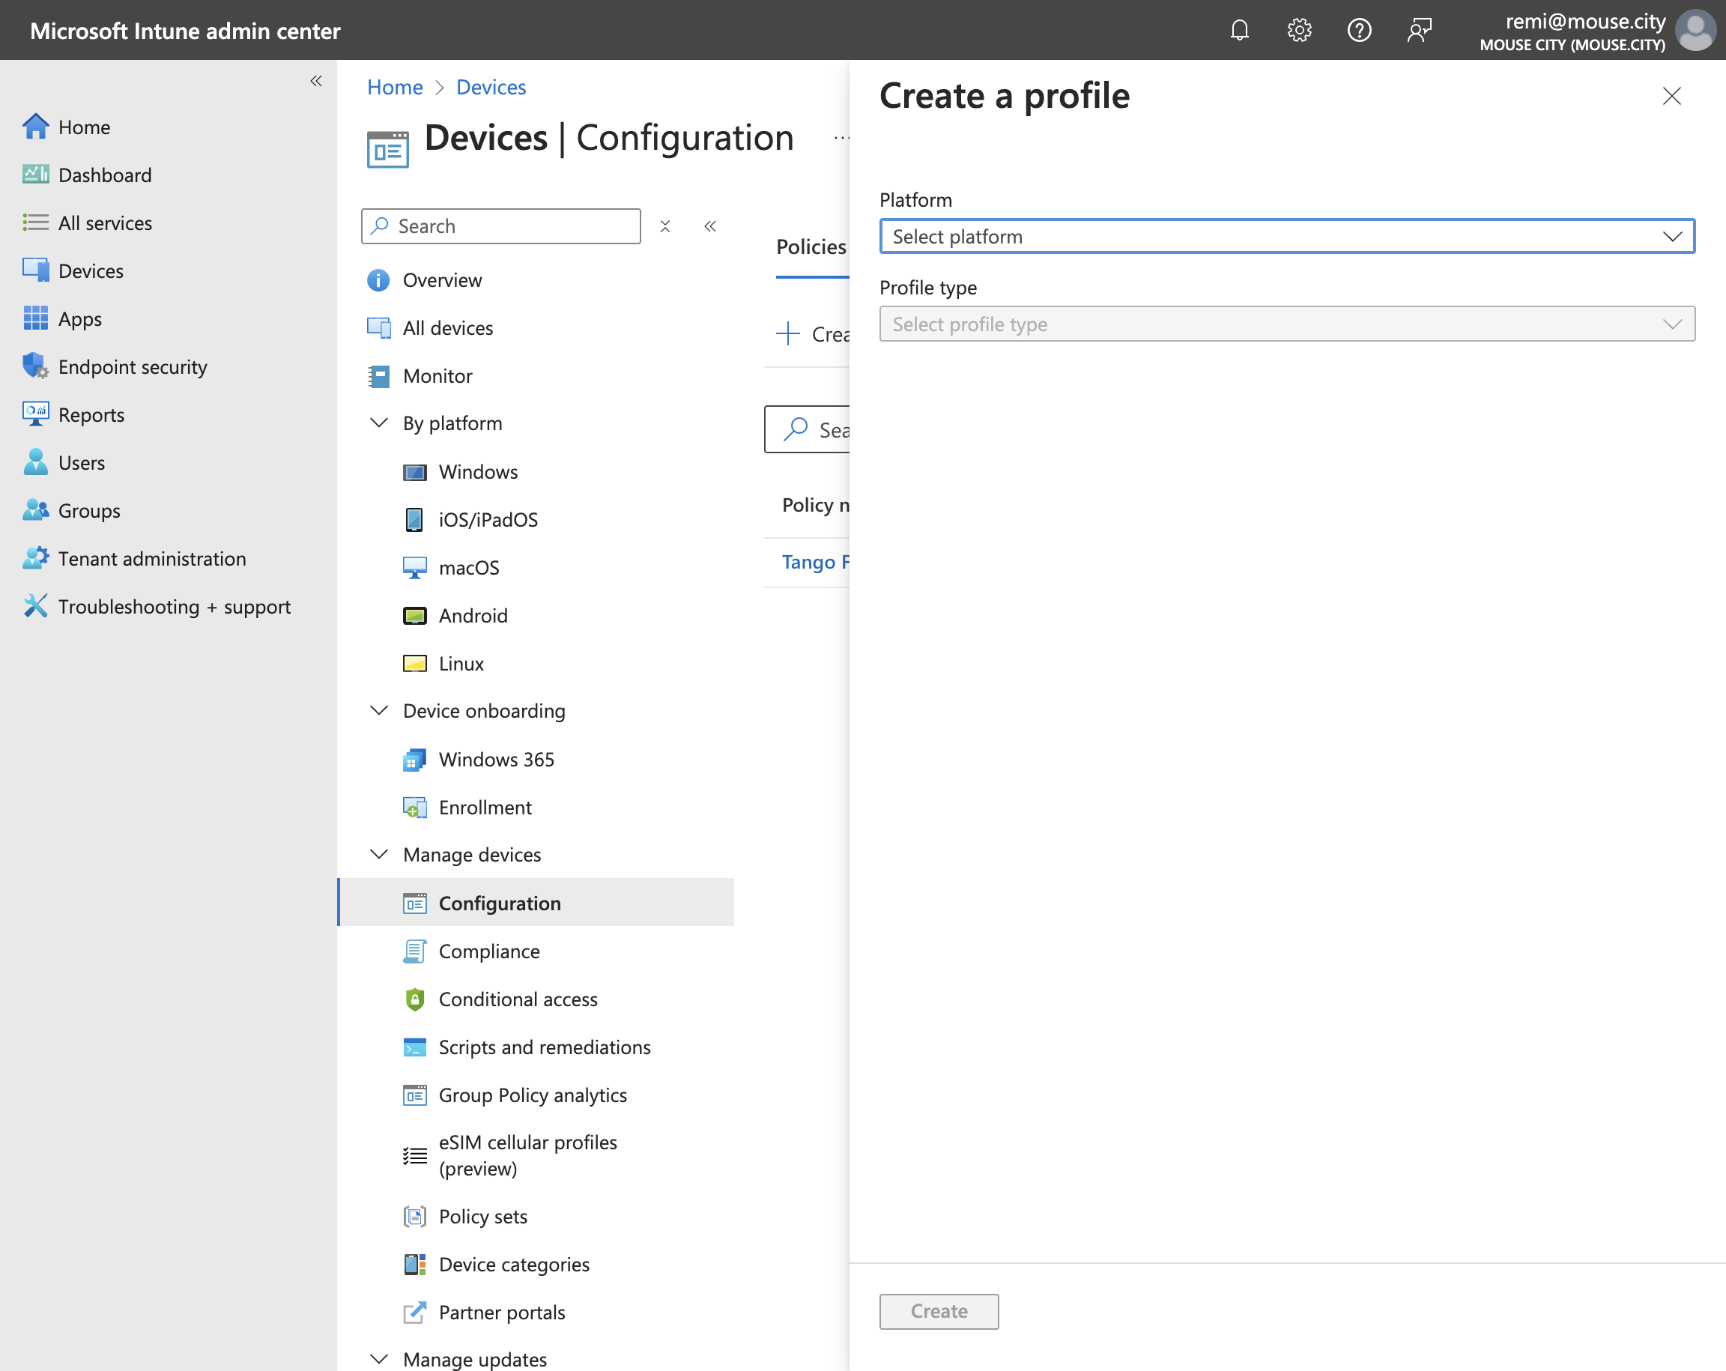This screenshot has height=1371, width=1726.
Task: Open the Select platform dropdown
Action: pyautogui.click(x=1287, y=236)
